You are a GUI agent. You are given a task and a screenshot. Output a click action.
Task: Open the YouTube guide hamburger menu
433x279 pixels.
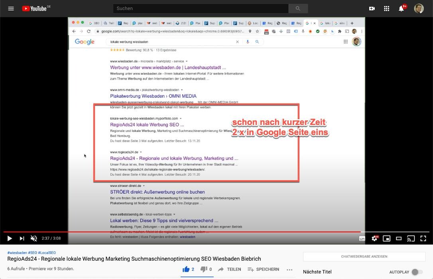[11, 8]
